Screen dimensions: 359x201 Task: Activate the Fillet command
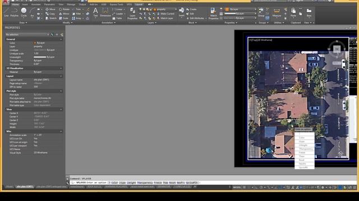click(x=76, y=13)
